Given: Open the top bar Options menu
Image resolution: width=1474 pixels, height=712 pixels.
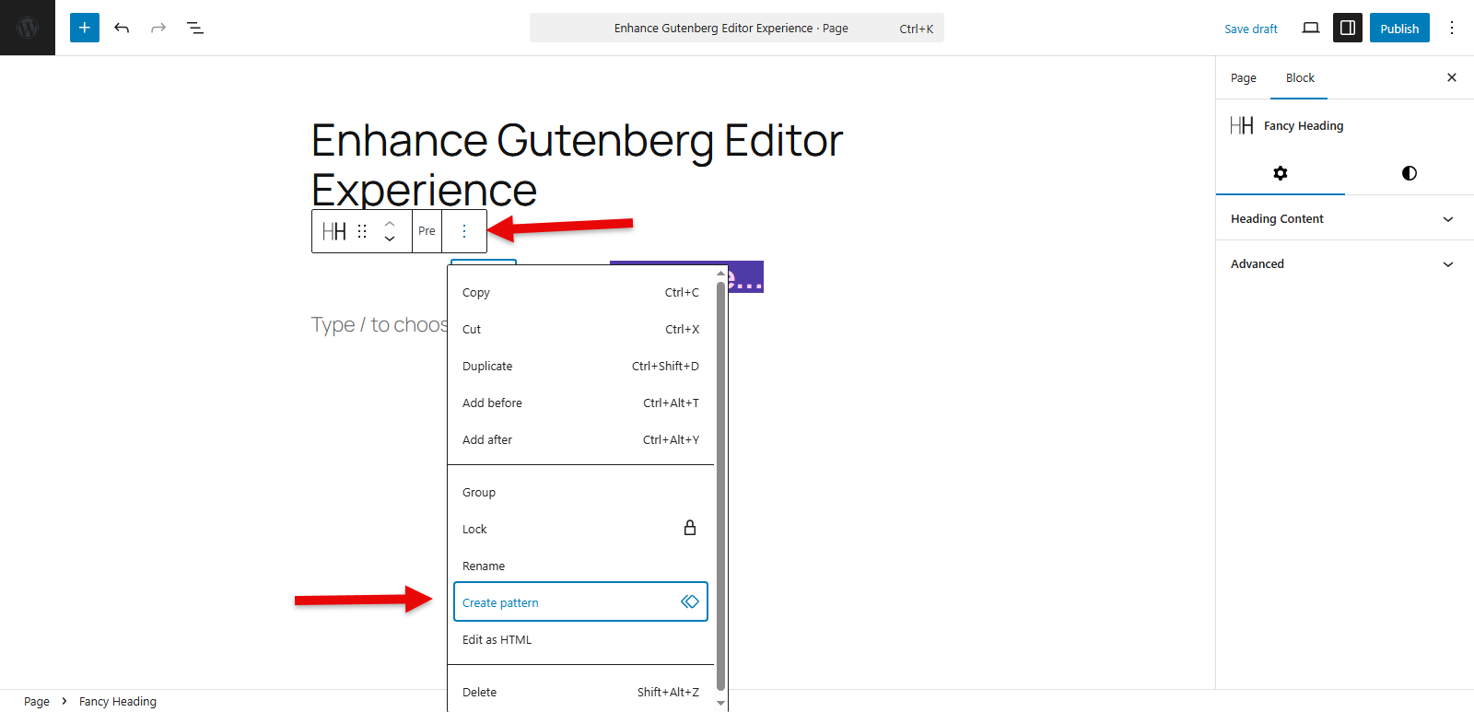Looking at the screenshot, I should (x=1452, y=28).
